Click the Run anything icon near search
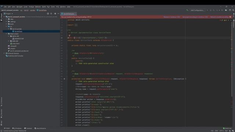 point(230,10)
